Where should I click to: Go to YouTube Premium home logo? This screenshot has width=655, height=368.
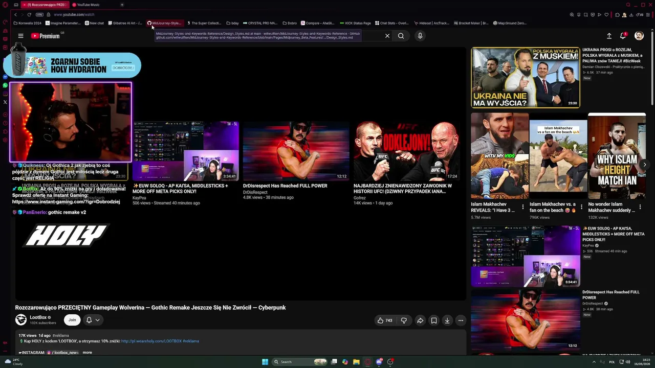coord(45,36)
